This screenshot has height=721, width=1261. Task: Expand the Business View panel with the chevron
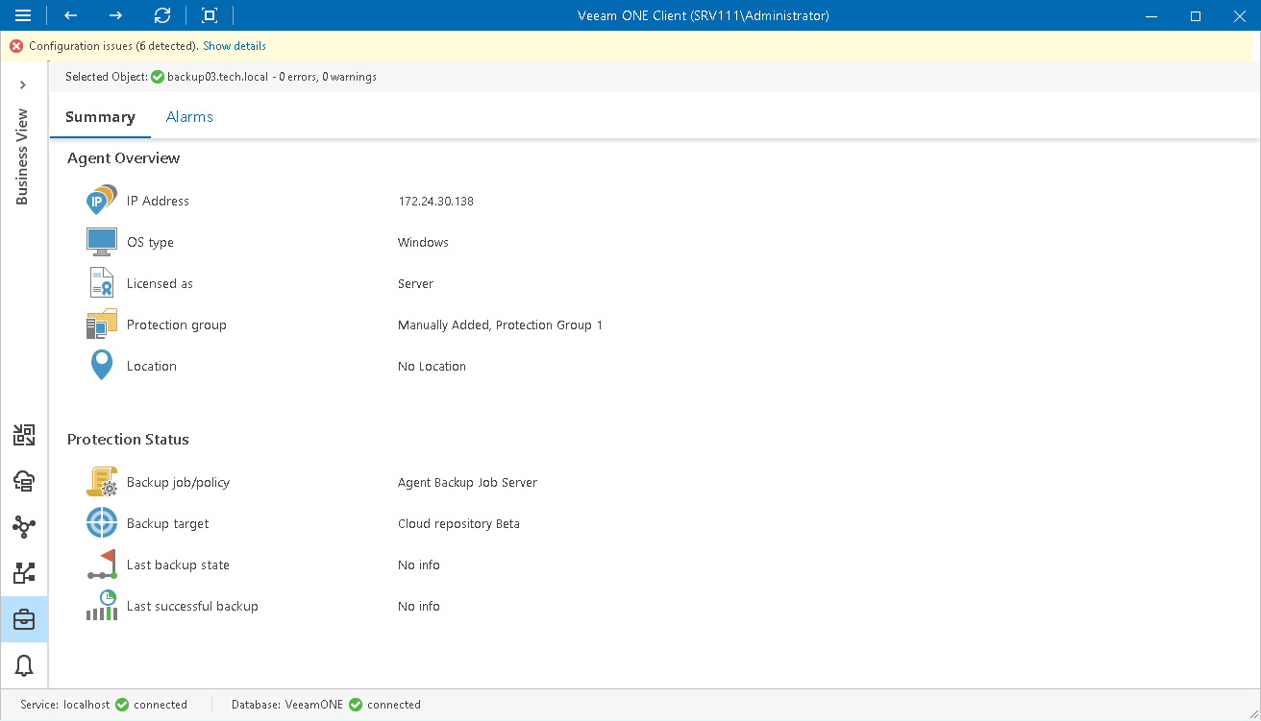coord(24,84)
